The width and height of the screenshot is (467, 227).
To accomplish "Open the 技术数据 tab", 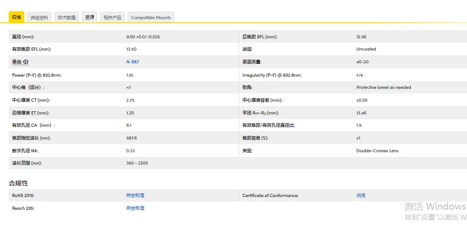I will tap(66, 18).
